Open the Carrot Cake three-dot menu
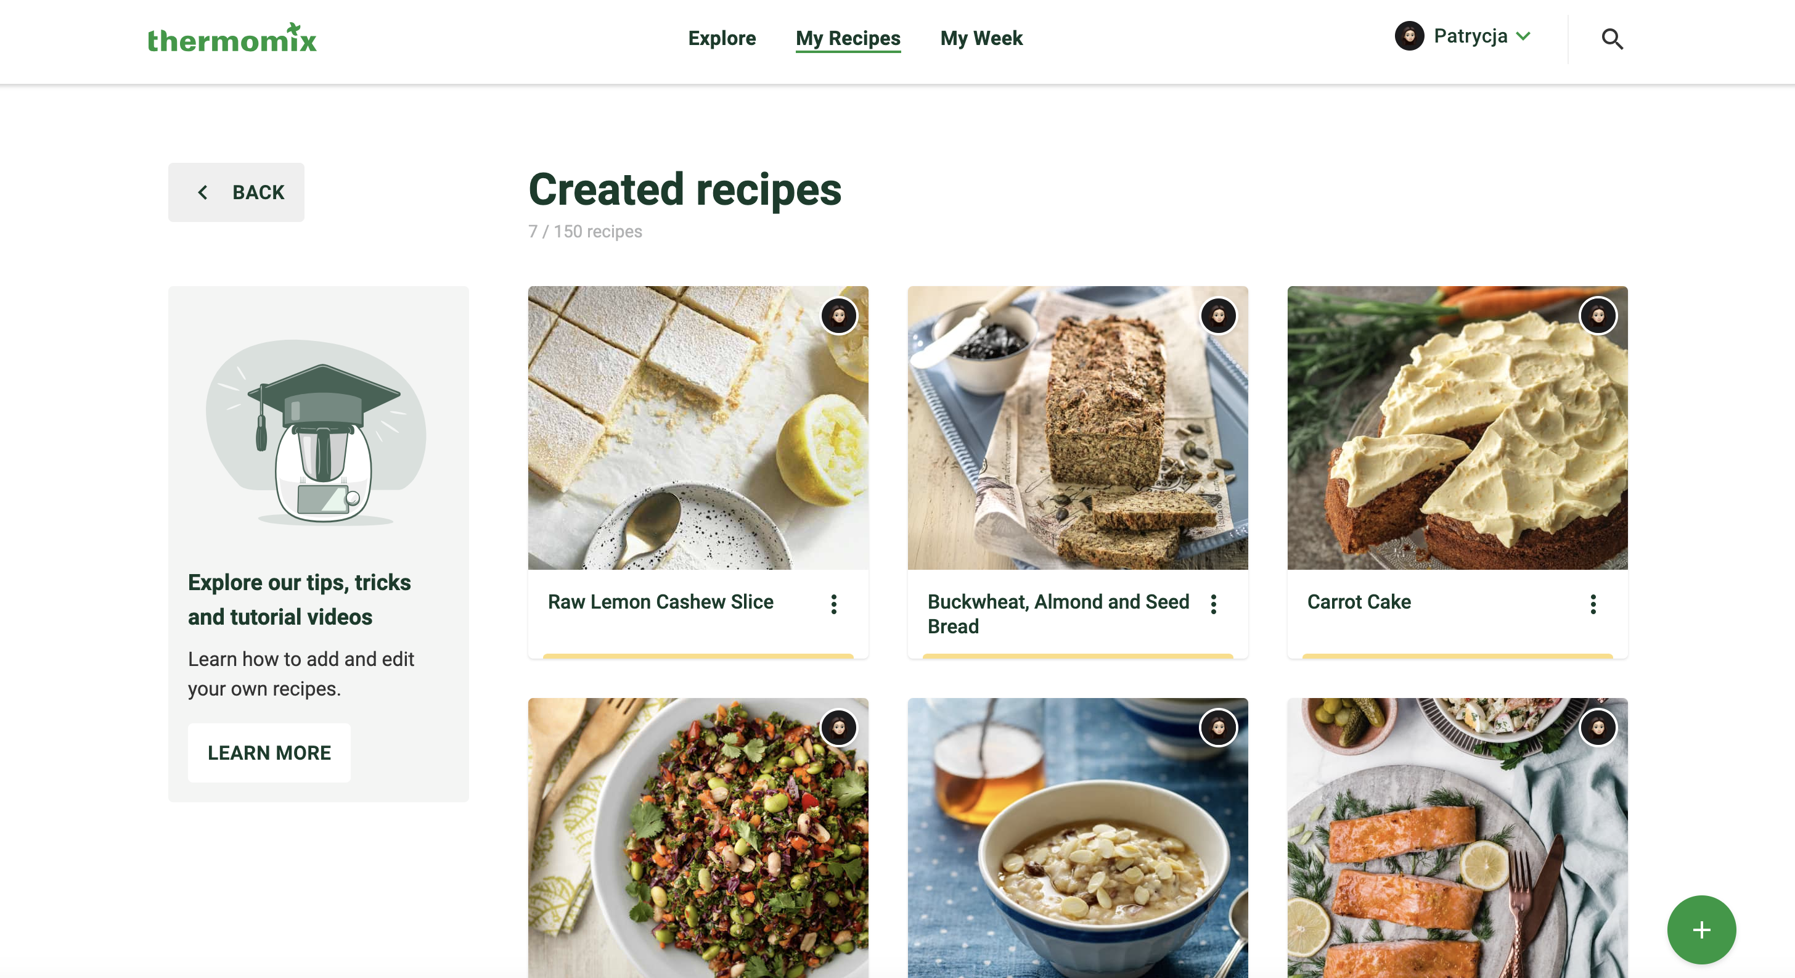Image resolution: width=1795 pixels, height=978 pixels. [x=1593, y=604]
